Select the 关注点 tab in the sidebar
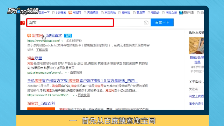 click(x=194, y=89)
